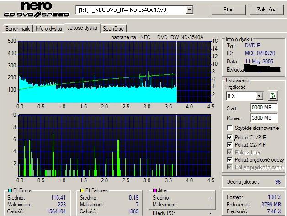Click the Ocena jakości value 96
Image resolution: width=287 pixels, height=216 pixels.
(x=278, y=182)
